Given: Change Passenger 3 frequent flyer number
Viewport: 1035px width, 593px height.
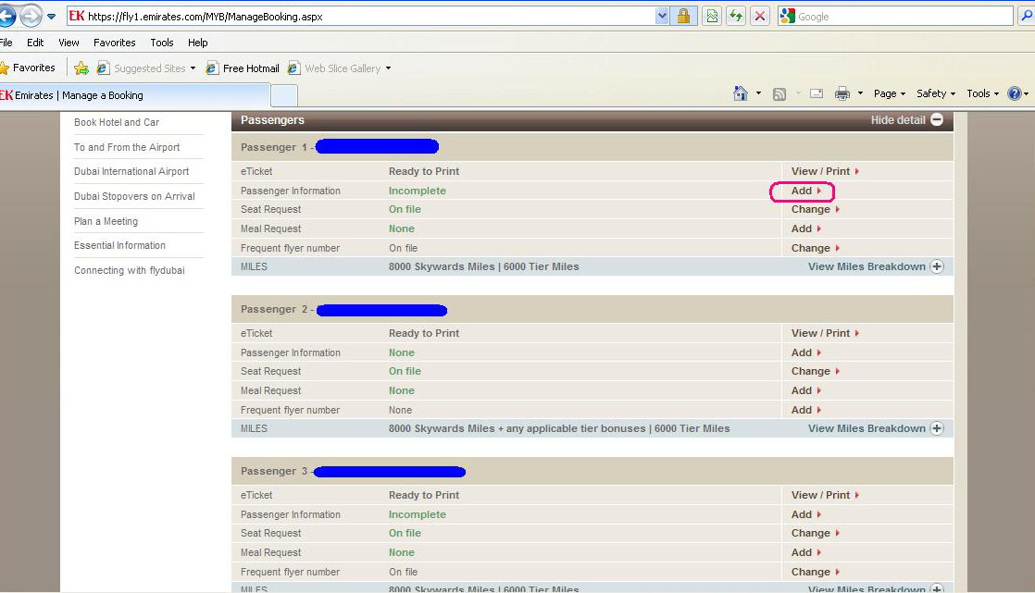Looking at the screenshot, I should tap(816, 572).
